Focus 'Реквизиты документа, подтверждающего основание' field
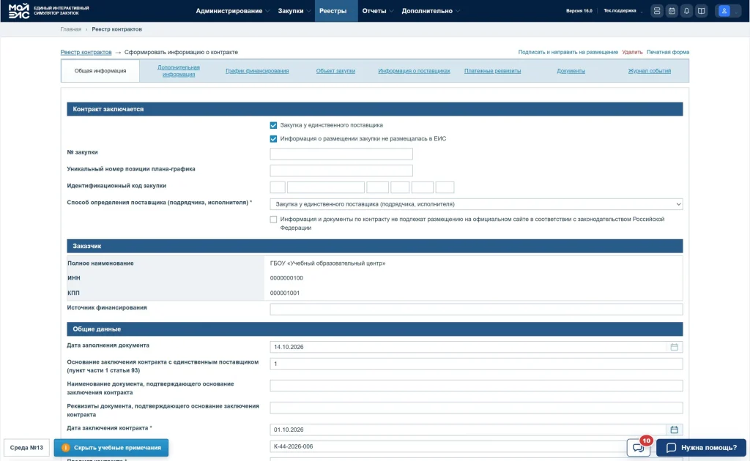 [x=476, y=408]
